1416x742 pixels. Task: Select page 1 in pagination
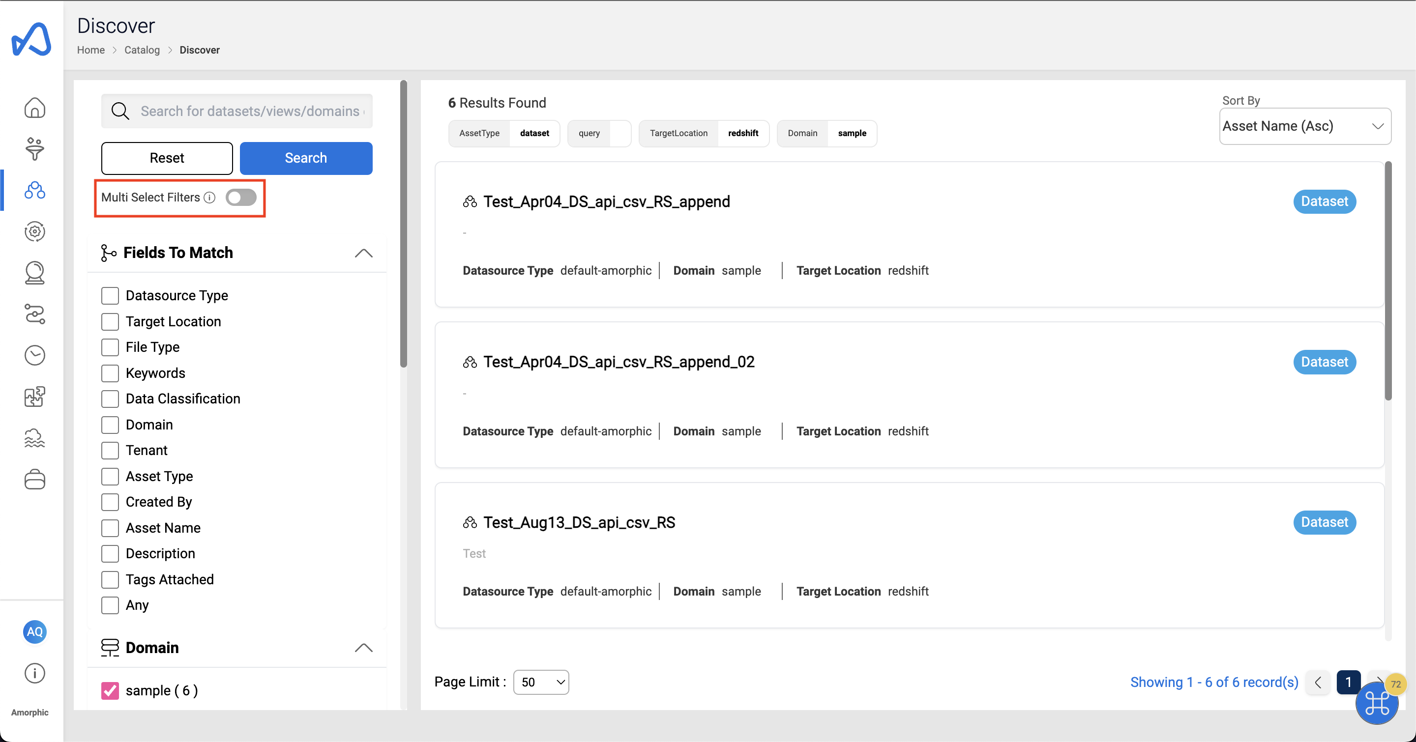coord(1348,682)
